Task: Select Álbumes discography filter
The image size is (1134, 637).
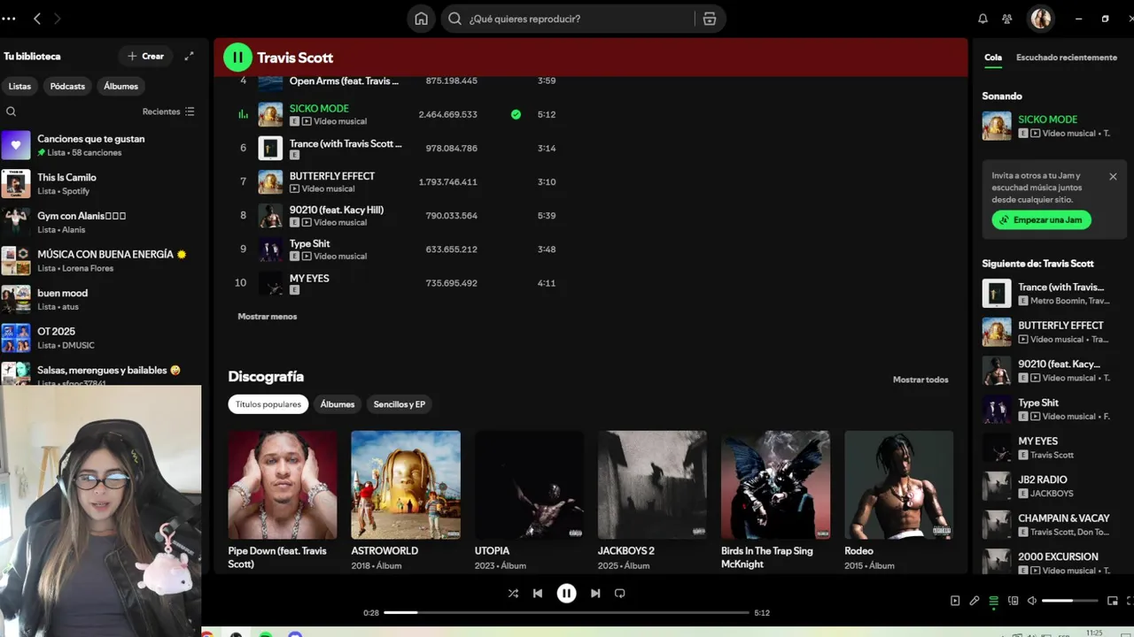Action: coord(338,404)
